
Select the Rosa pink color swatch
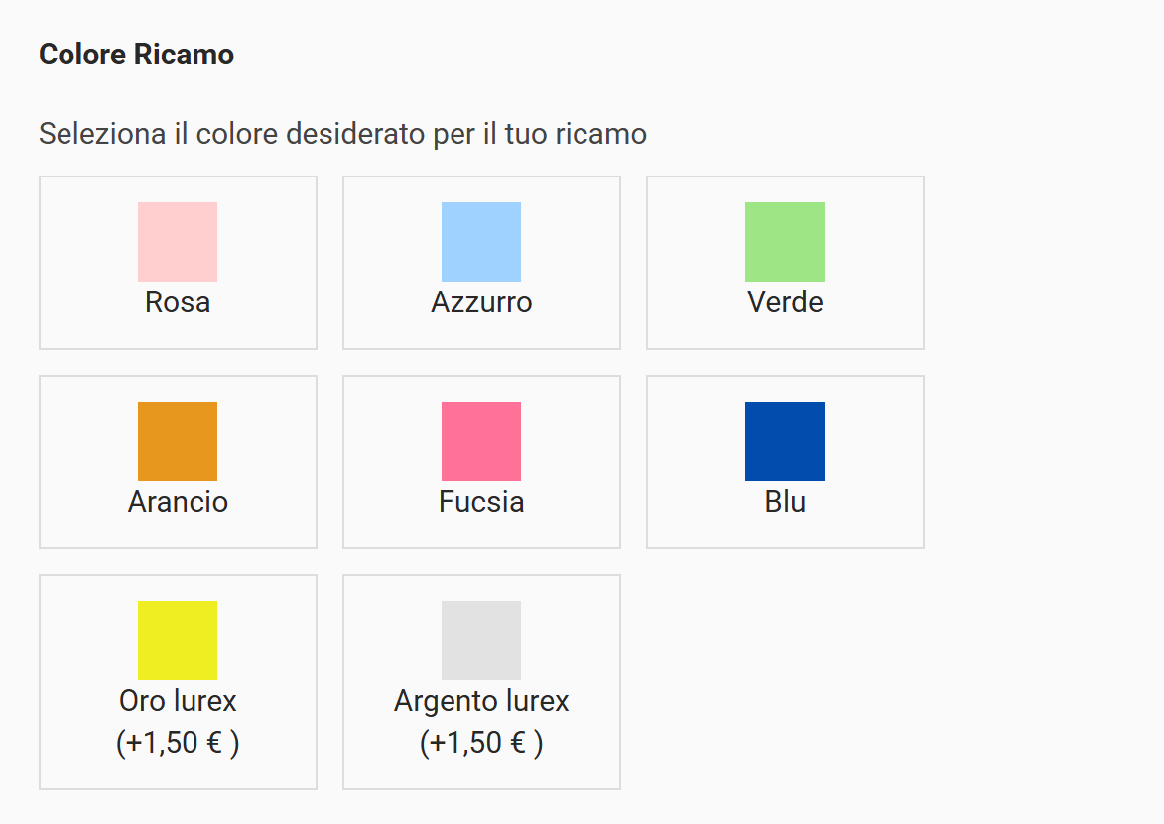tap(178, 242)
